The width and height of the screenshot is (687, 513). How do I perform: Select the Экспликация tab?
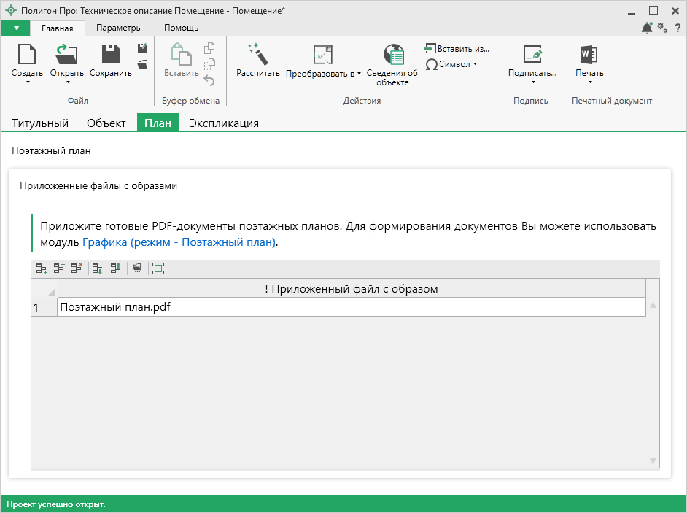(x=224, y=123)
